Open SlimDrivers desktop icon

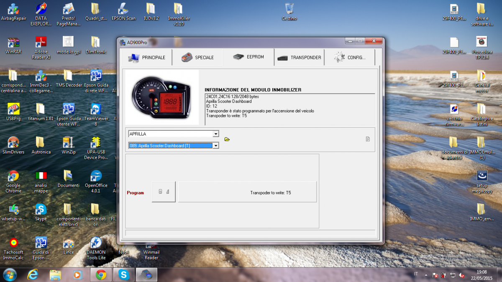click(13, 145)
